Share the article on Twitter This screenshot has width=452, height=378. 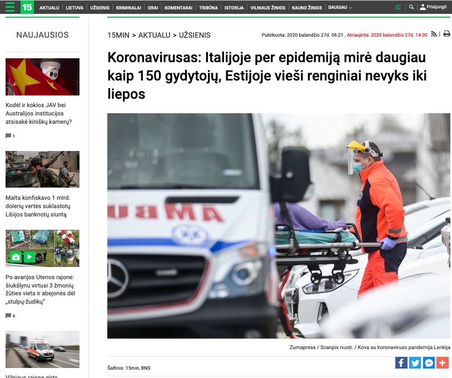415,363
